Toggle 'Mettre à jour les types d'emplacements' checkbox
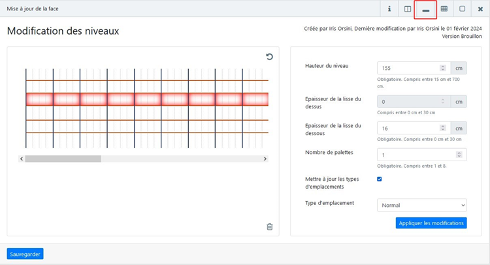Screen dimensions: 490x265 click(x=380, y=179)
